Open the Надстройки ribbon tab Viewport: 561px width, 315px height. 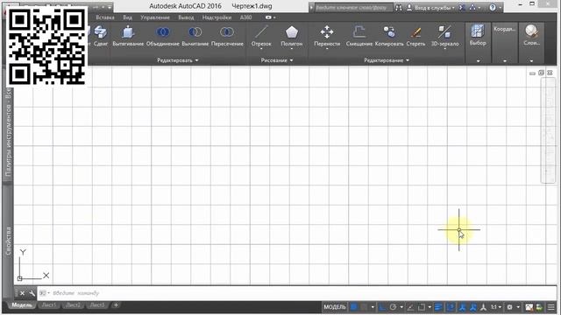coord(217,17)
